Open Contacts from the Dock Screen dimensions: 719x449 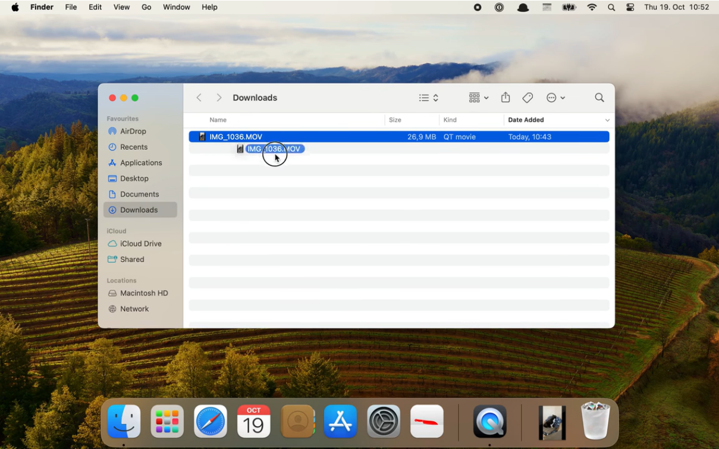click(297, 422)
